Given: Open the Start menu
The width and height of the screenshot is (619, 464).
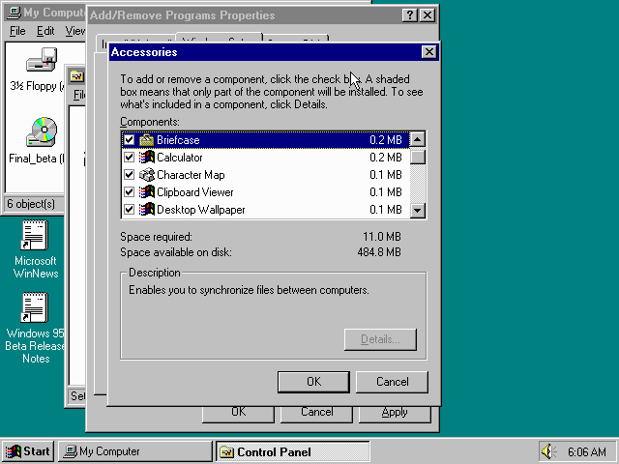Looking at the screenshot, I should [x=28, y=451].
